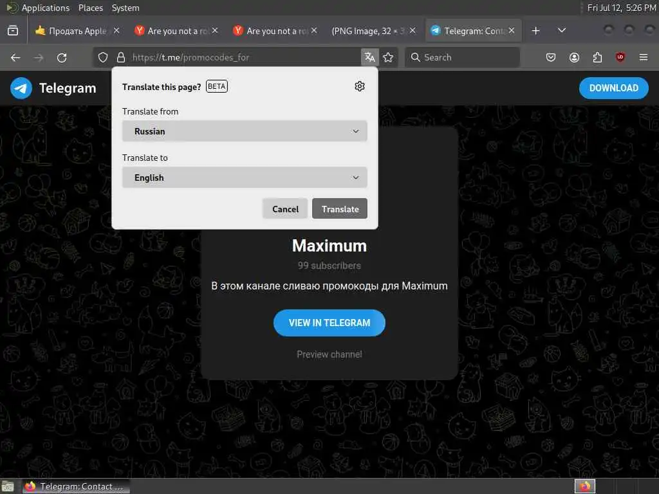
Task: Expand the Translate to English dropdown
Action: 245,178
